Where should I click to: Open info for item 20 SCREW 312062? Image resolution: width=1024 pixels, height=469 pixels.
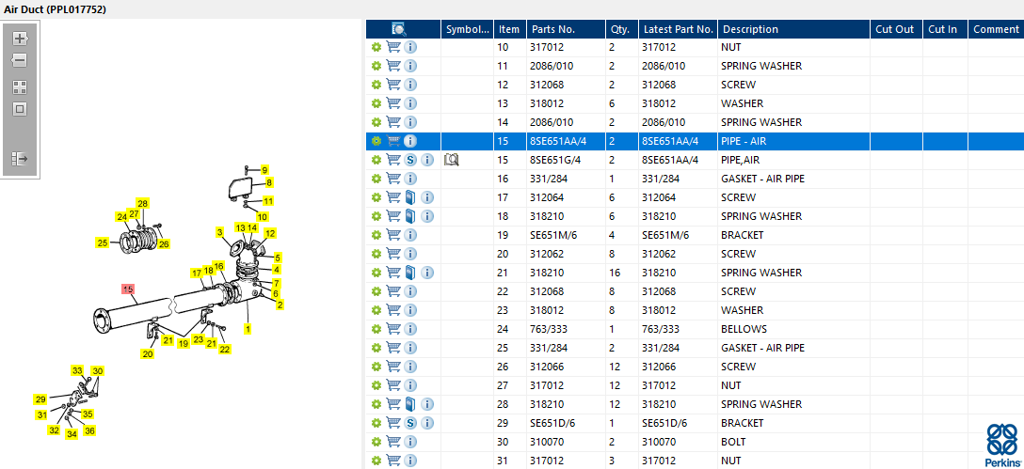pyautogui.click(x=410, y=254)
